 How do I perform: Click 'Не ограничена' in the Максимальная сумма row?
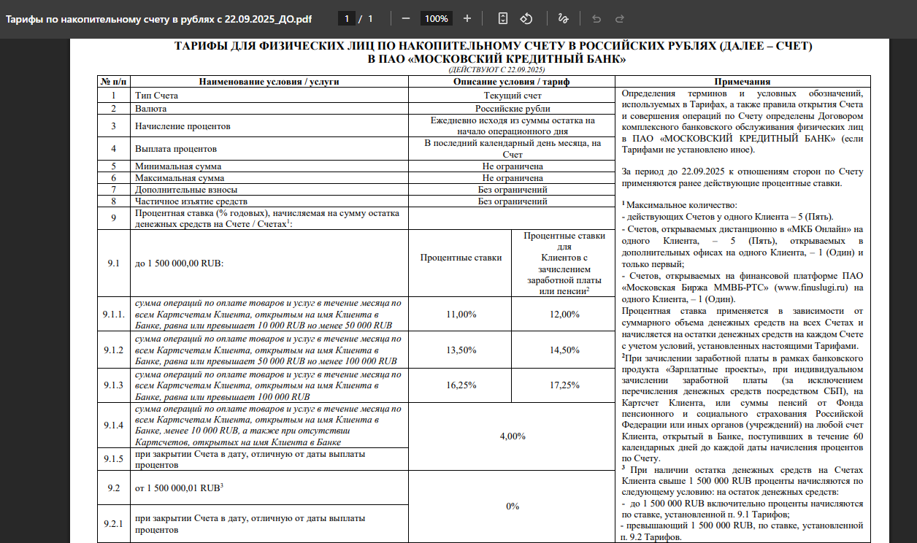click(513, 178)
